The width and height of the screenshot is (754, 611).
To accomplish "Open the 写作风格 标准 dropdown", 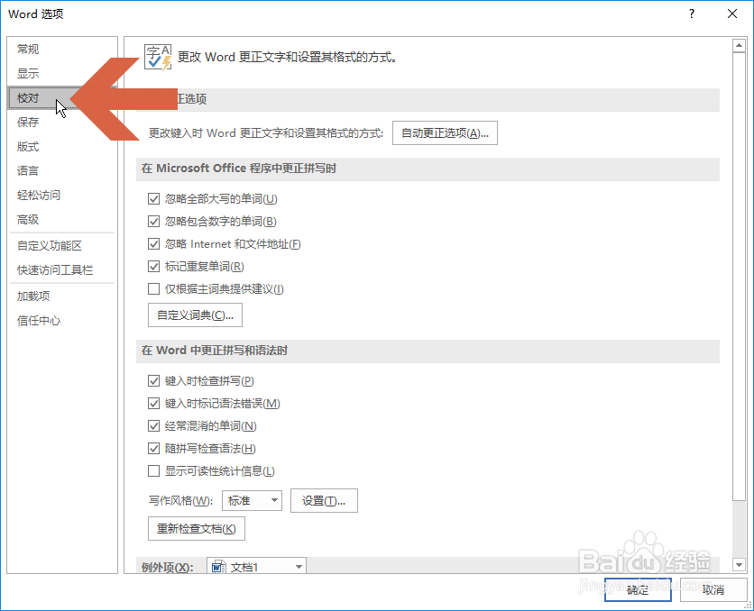I will coord(252,500).
